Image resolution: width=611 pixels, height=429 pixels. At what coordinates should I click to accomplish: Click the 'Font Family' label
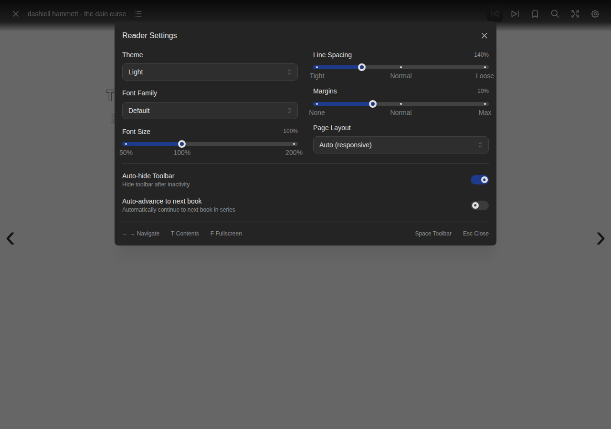[139, 93]
